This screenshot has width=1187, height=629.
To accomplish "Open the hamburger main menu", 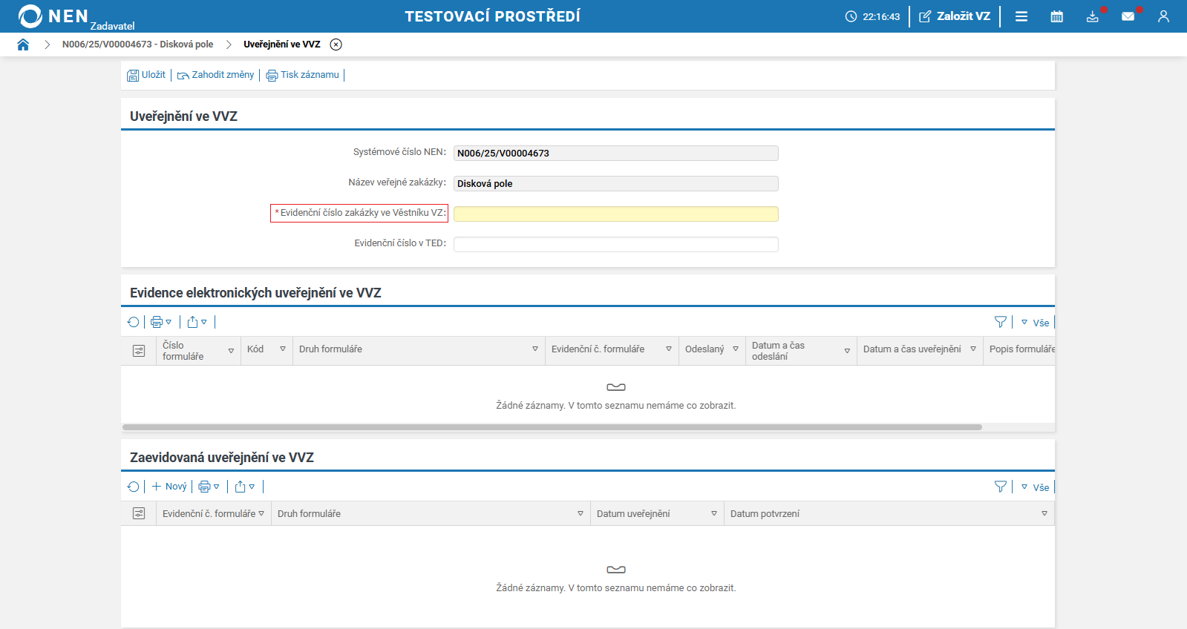I will point(1021,16).
